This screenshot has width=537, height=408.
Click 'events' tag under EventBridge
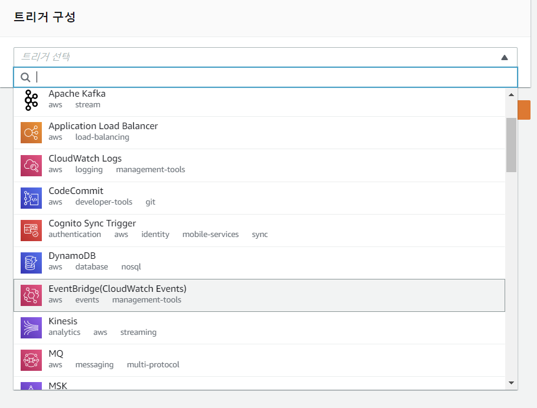tap(87, 300)
